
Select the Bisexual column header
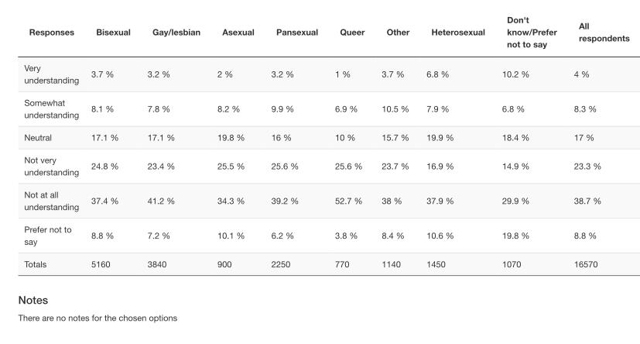(113, 33)
